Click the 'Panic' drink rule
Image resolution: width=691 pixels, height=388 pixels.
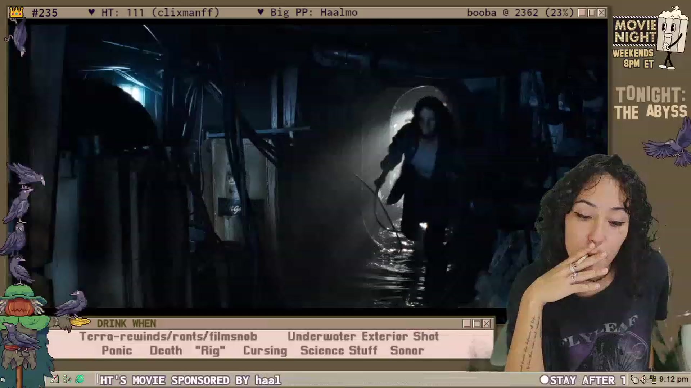click(x=117, y=351)
